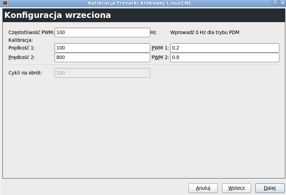
Task: Click the Konfiguracja wrzeciona heading
Action: point(58,15)
